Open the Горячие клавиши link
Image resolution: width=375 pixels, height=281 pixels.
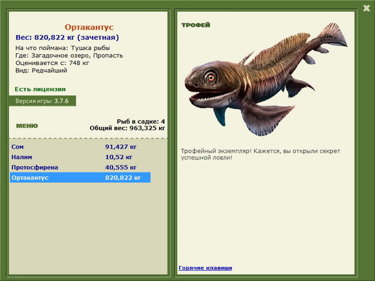pos(206,268)
